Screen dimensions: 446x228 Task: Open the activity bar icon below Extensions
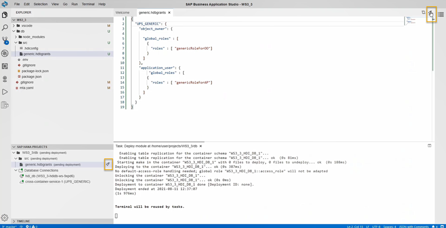[5, 79]
